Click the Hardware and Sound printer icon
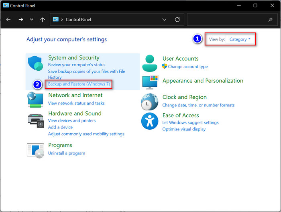Screen dimensions: 281x212 pyautogui.click(x=36, y=121)
